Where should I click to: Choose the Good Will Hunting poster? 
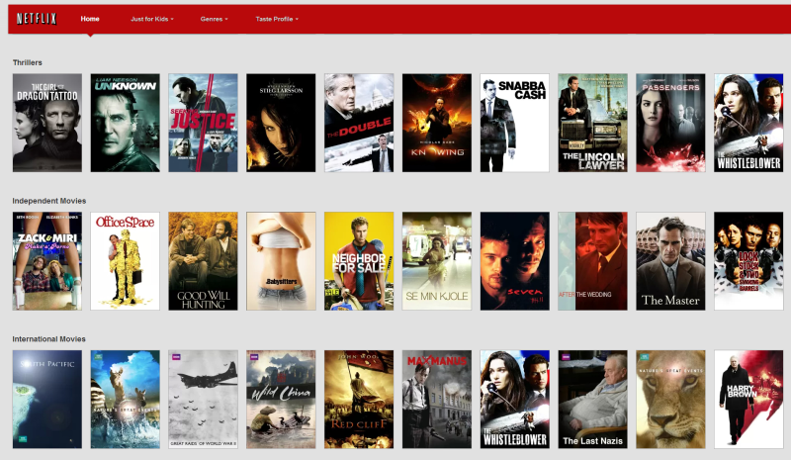(x=204, y=261)
